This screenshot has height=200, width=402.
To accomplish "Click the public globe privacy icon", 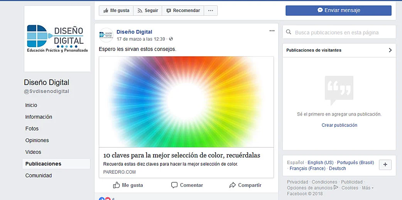I will pyautogui.click(x=171, y=39).
